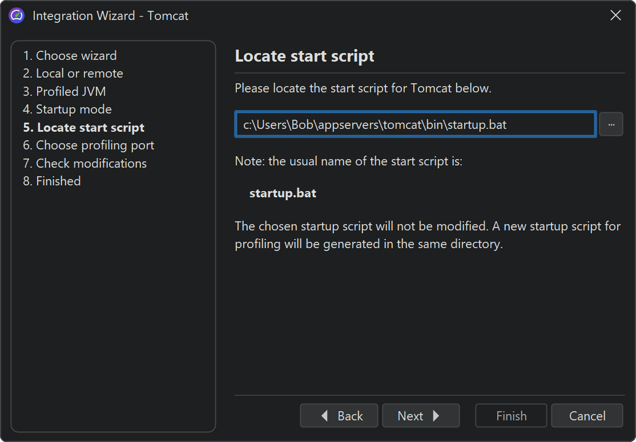Viewport: 636px width, 442px height.
Task: Go to step 6 Choose profiling port
Action: 88,145
